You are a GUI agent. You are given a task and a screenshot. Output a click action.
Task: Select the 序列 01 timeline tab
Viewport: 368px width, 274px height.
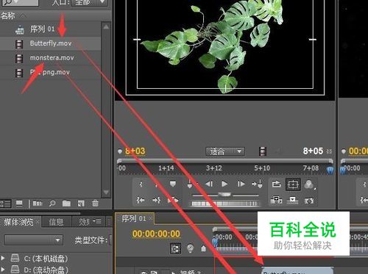click(134, 218)
